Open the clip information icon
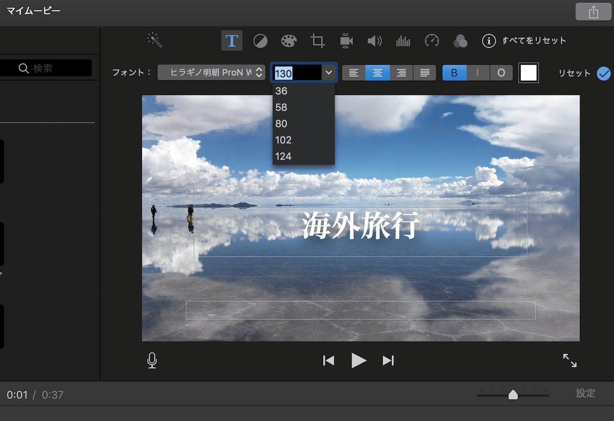The height and width of the screenshot is (421, 614). coord(489,41)
